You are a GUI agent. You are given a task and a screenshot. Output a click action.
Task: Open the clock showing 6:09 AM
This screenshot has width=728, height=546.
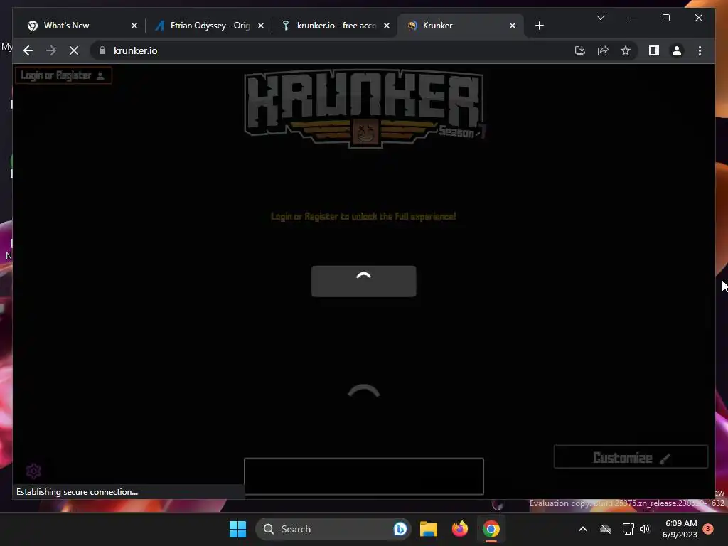point(680,529)
